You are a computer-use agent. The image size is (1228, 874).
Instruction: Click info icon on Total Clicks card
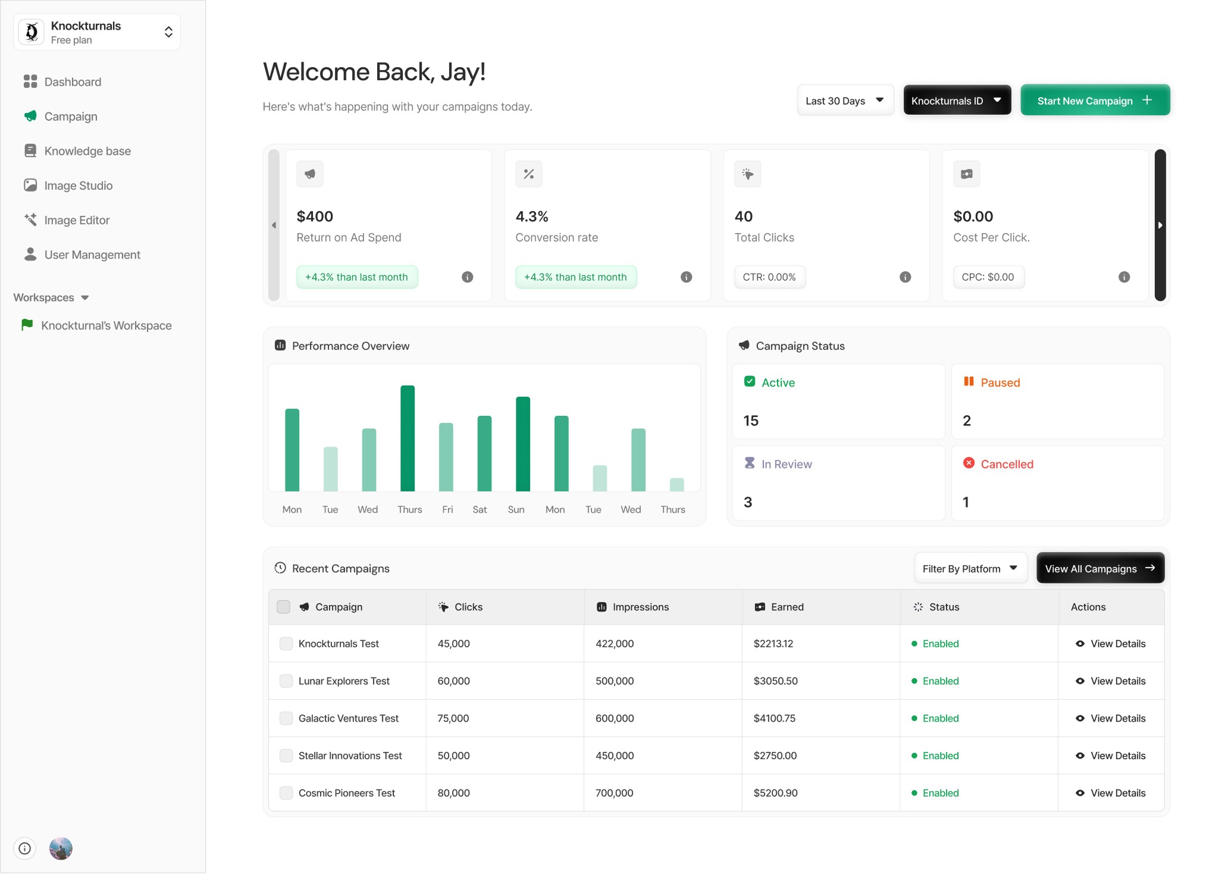(x=905, y=277)
